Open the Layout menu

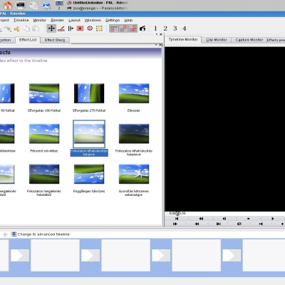click(x=74, y=20)
